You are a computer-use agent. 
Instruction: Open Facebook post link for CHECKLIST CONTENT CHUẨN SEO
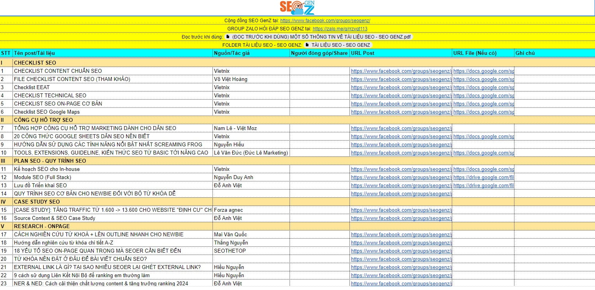coord(401,71)
